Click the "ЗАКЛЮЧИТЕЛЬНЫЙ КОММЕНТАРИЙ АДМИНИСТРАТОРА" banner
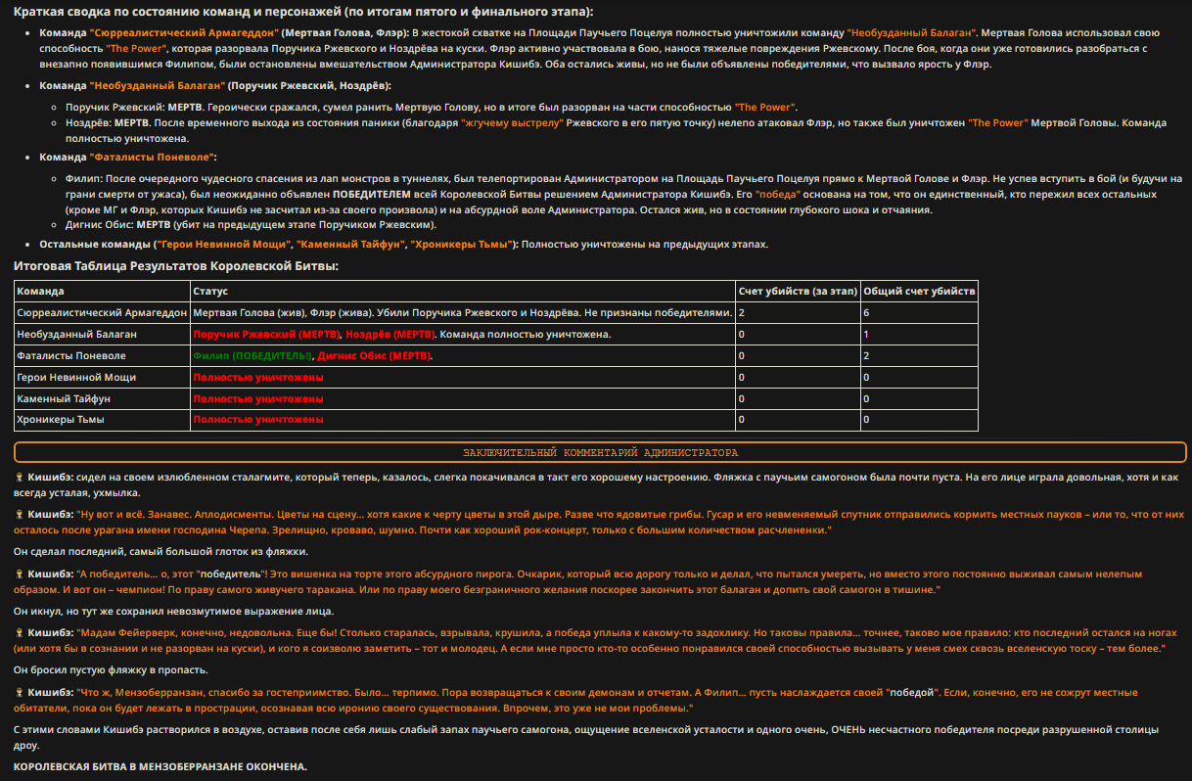Viewport: 1192px width, 781px height. tap(600, 453)
